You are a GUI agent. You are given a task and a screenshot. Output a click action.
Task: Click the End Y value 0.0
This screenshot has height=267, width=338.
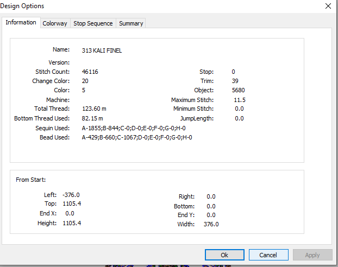pyautogui.click(x=211, y=215)
